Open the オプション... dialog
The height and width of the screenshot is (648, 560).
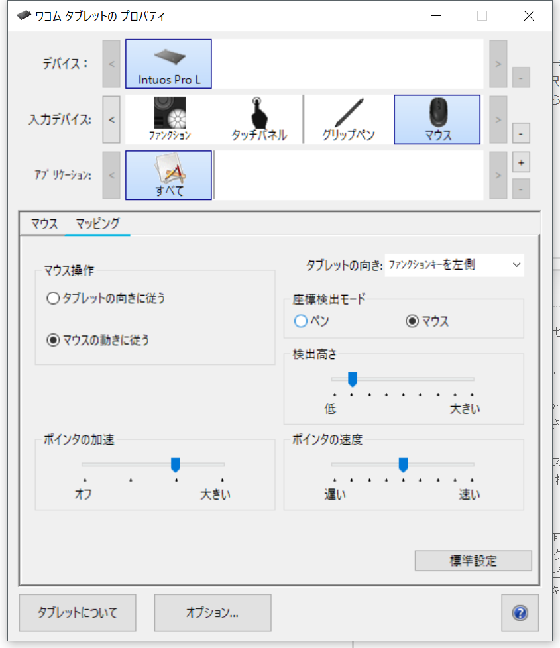tap(213, 612)
